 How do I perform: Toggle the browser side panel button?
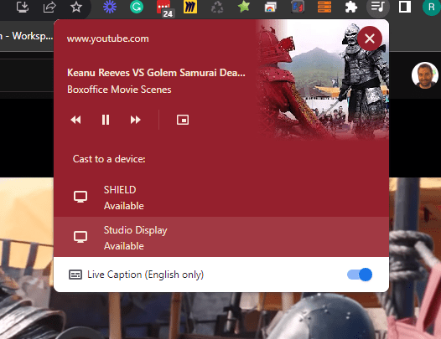[404, 7]
